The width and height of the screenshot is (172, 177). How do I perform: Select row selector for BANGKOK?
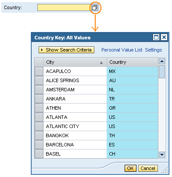coord(39,135)
